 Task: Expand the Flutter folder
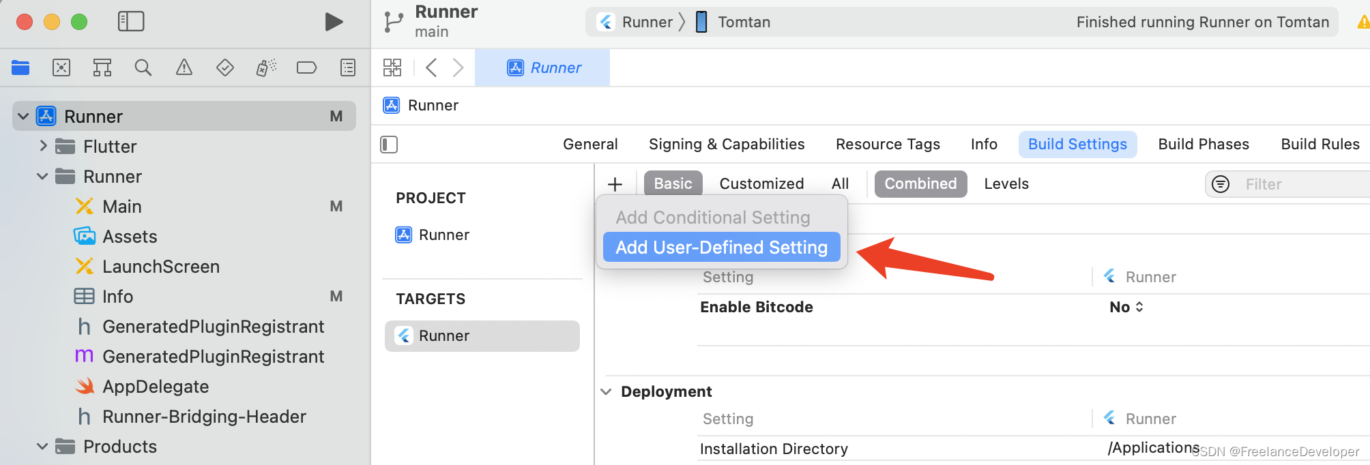click(x=43, y=146)
